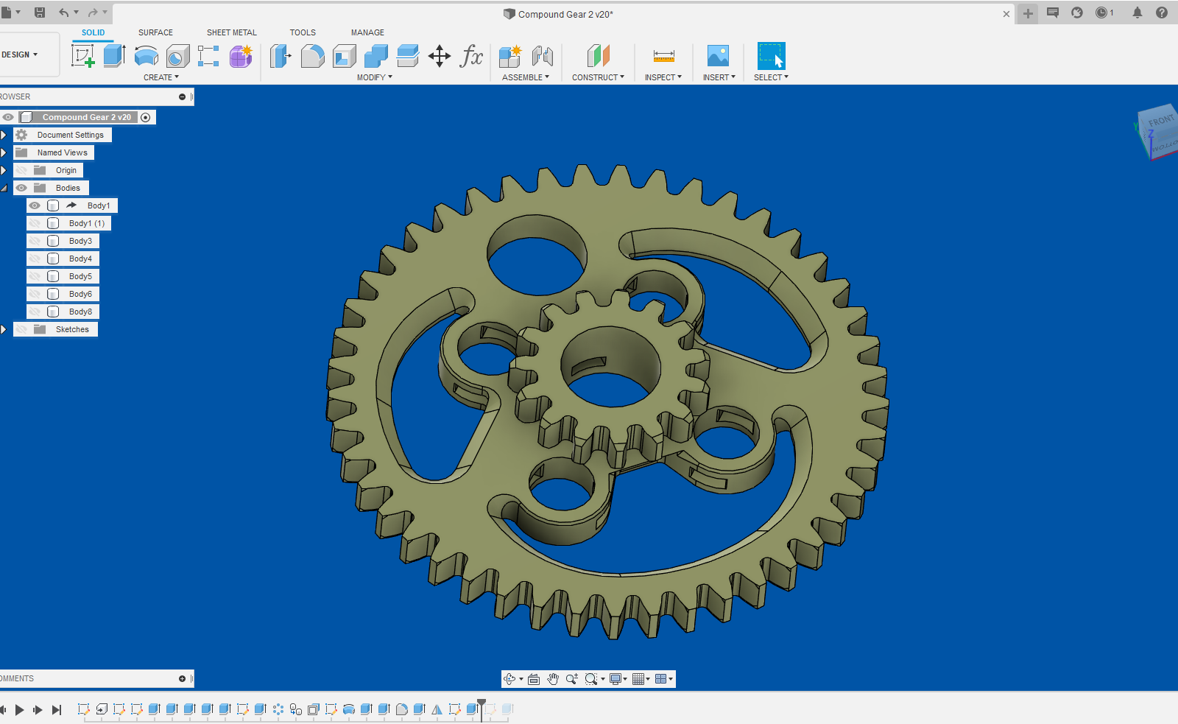Show the Origin folder
Screen dimensions: 1178x724
tap(21, 170)
